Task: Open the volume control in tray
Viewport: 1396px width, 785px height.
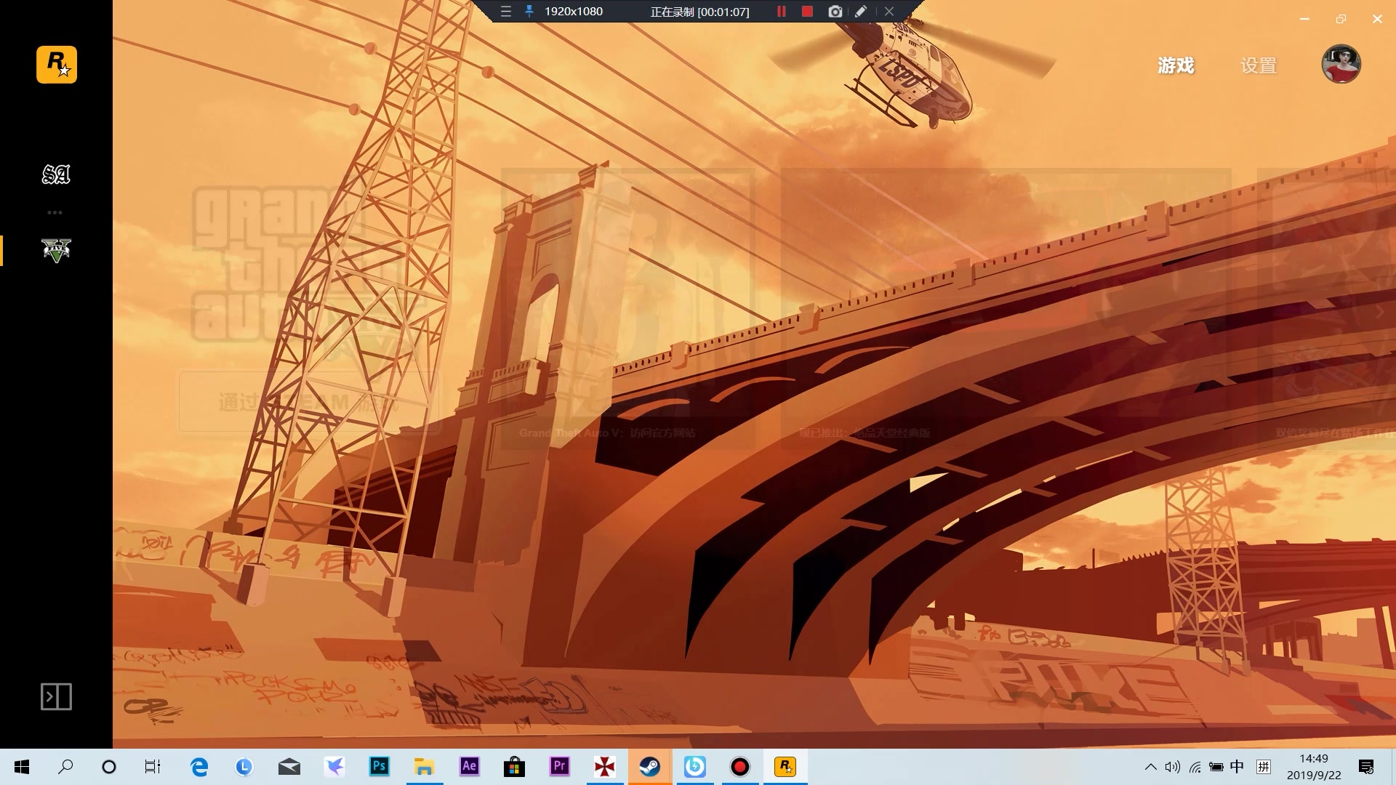Action: point(1172,767)
